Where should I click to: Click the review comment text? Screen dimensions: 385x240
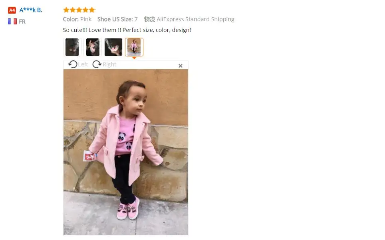pos(127,30)
